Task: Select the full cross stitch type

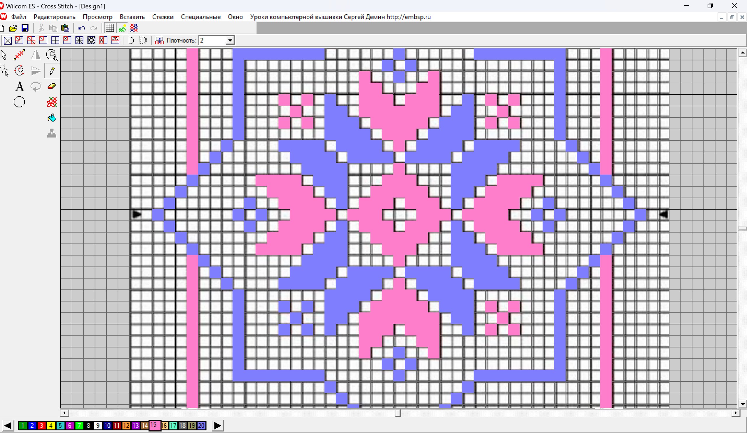Action: tap(8, 40)
